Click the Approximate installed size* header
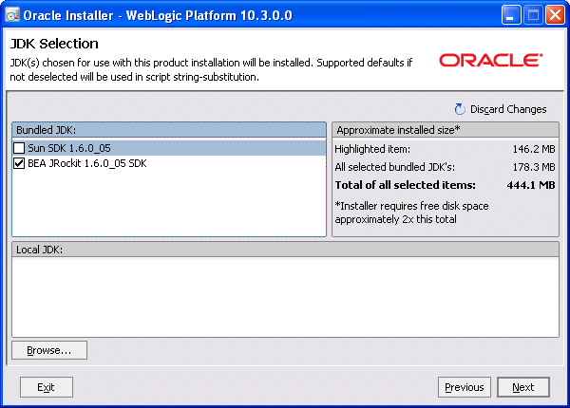The height and width of the screenshot is (408, 570). click(x=446, y=130)
